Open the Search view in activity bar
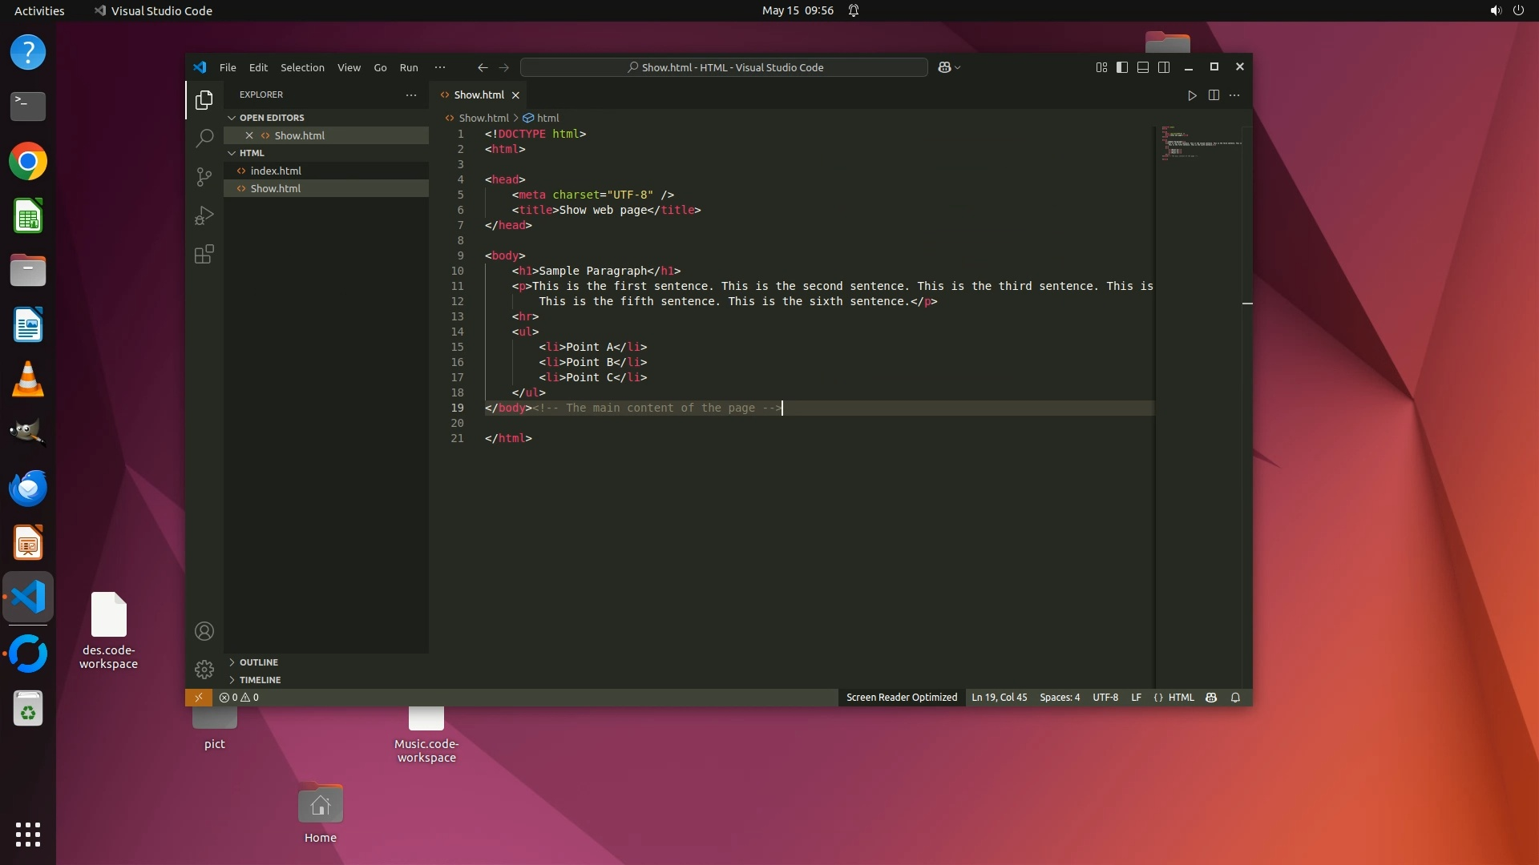 (204, 138)
